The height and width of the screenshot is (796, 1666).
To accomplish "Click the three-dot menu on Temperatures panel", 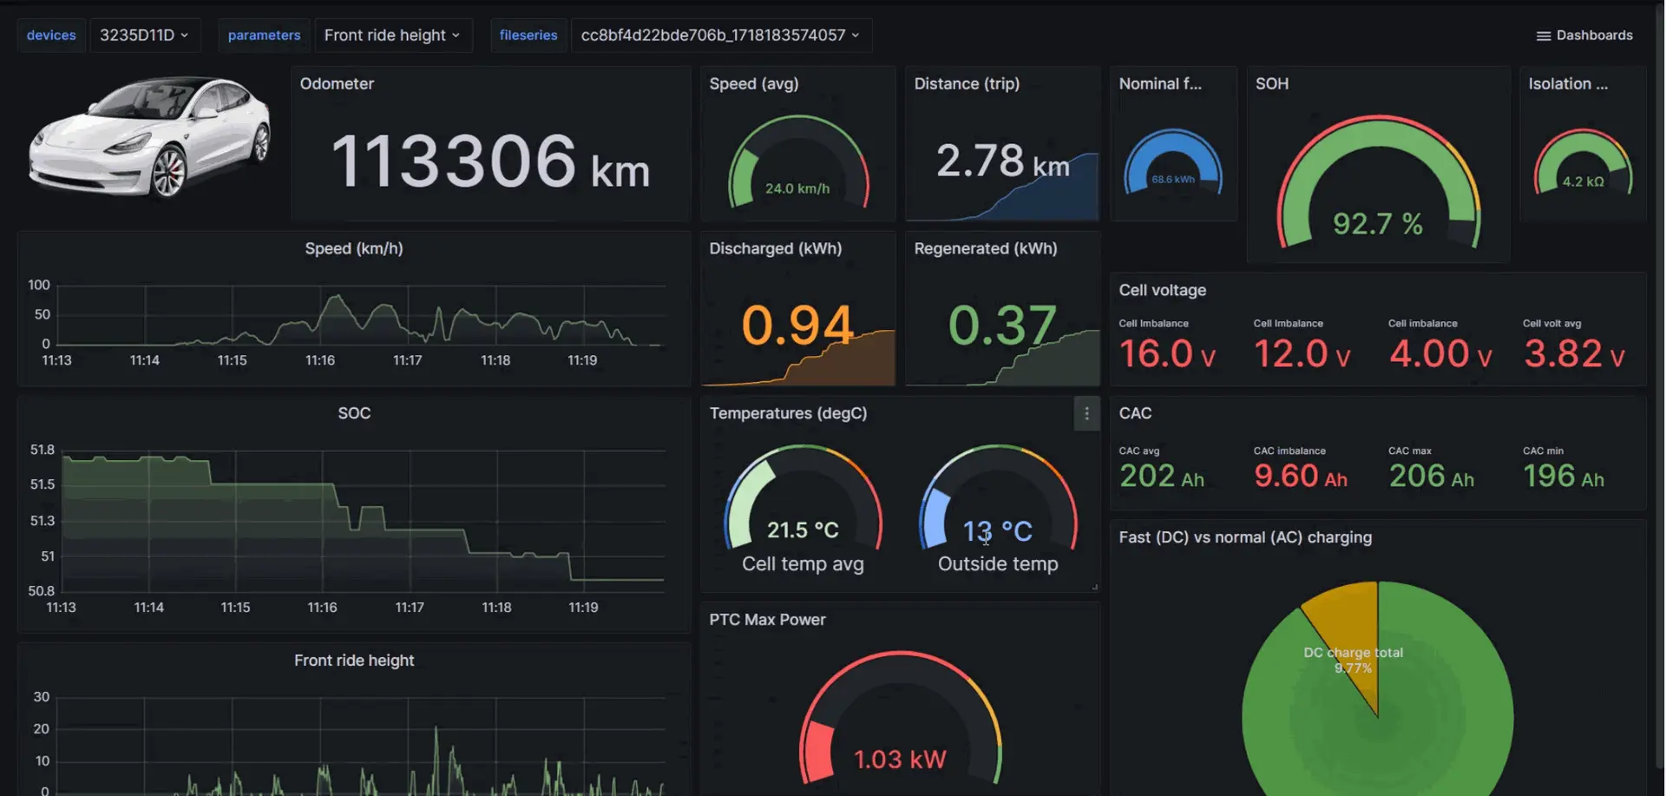I will pyautogui.click(x=1086, y=414).
